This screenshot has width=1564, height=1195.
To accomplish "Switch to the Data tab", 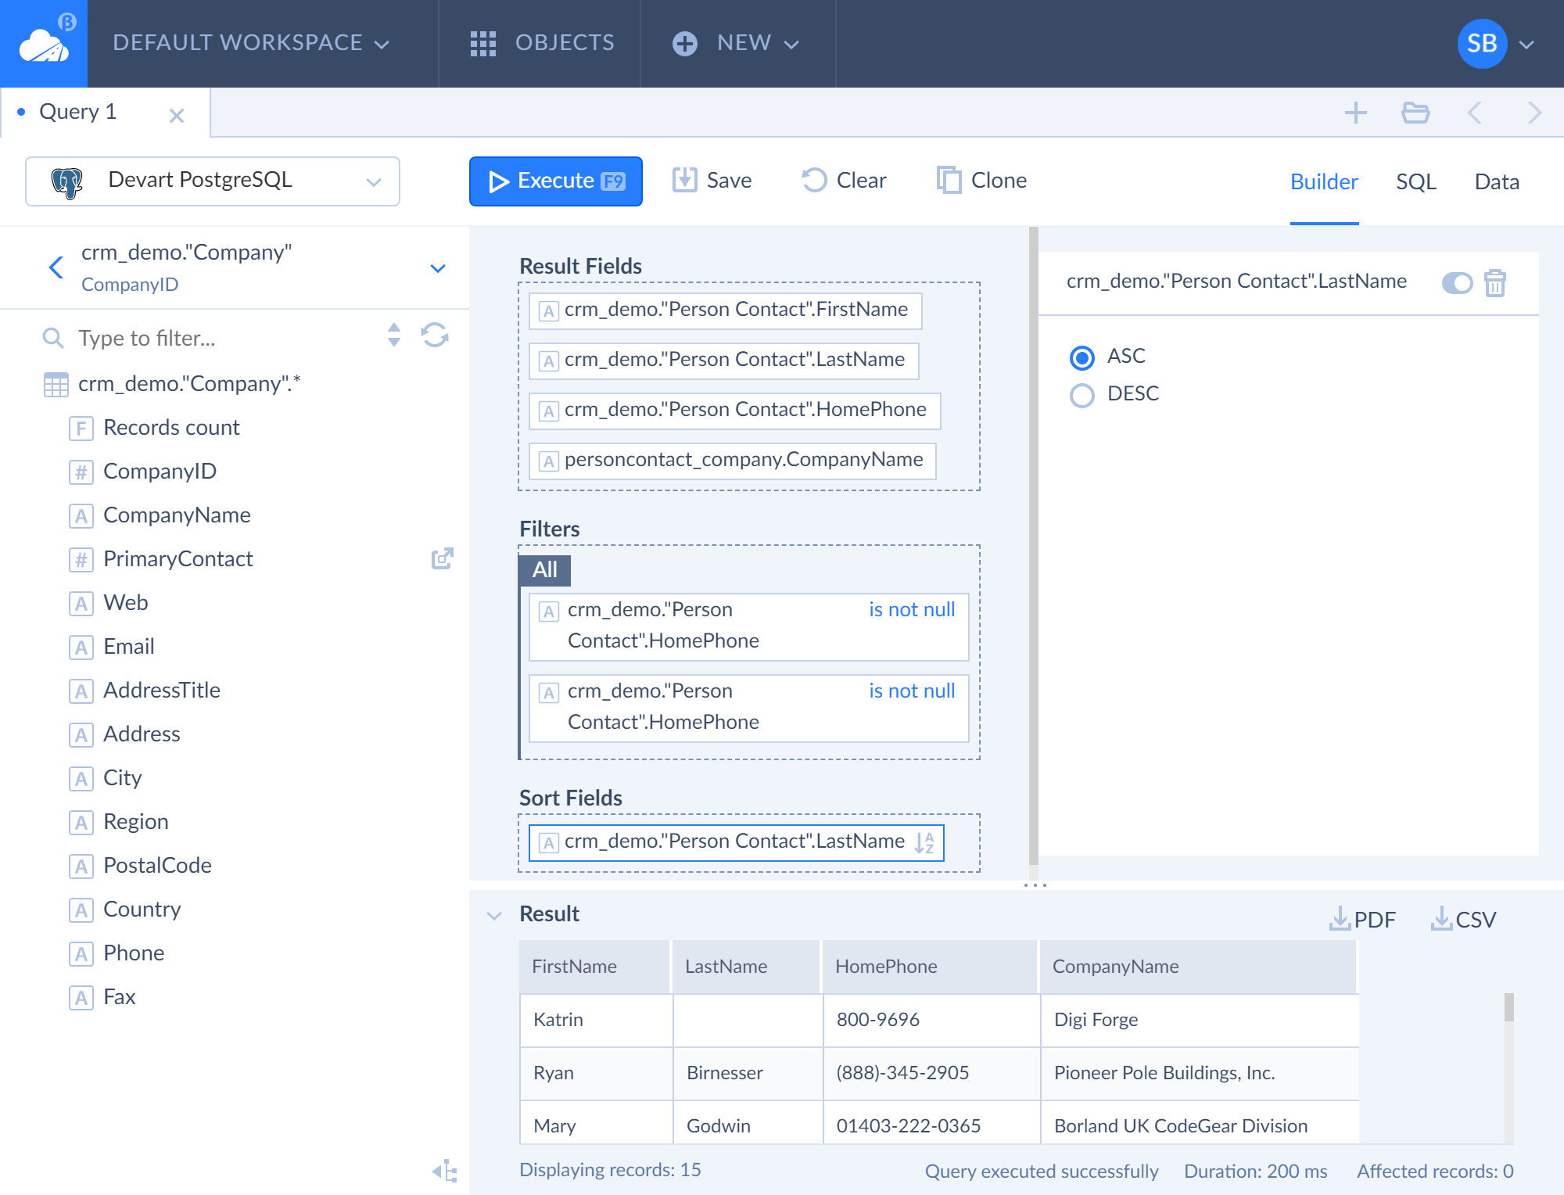I will pos(1497,181).
